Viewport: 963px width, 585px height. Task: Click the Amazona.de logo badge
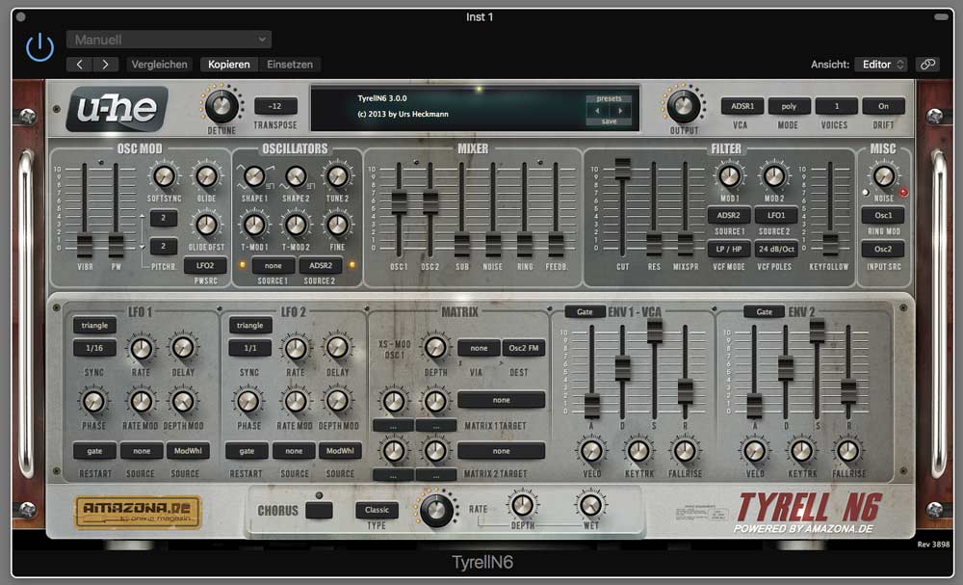click(x=138, y=513)
